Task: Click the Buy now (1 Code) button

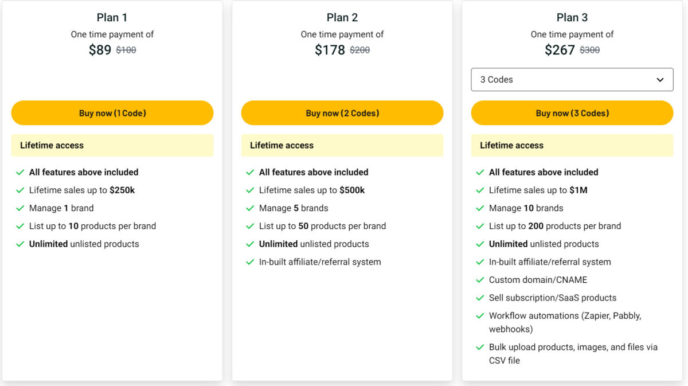Action: coord(112,113)
